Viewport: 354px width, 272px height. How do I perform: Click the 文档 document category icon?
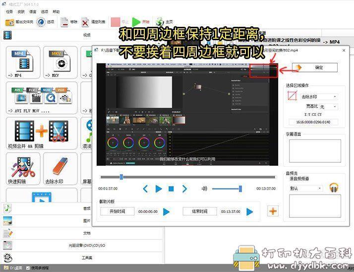(7, 233)
